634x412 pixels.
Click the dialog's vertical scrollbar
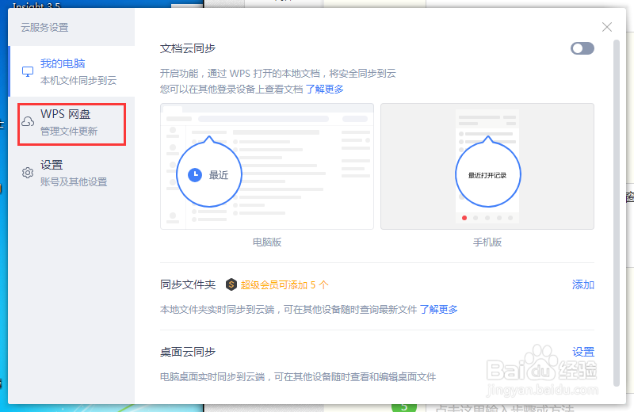(617, 213)
